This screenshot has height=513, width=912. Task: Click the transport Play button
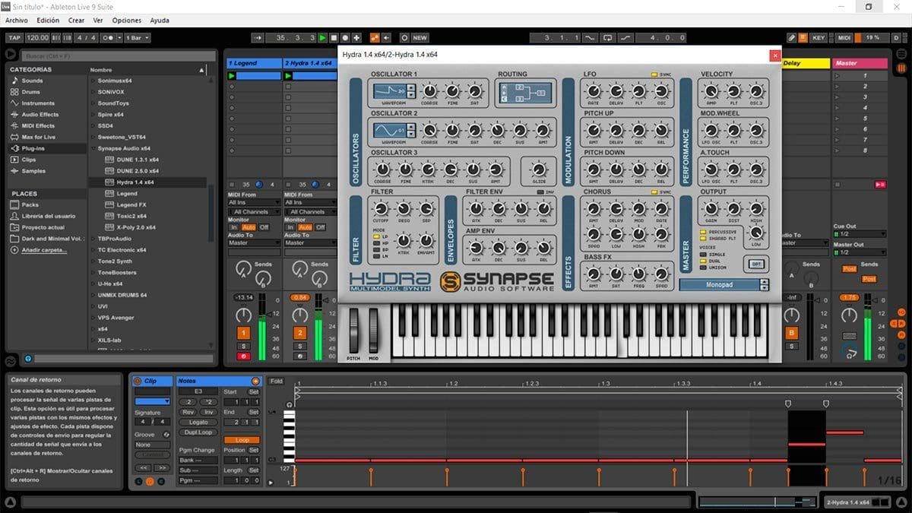coord(323,37)
